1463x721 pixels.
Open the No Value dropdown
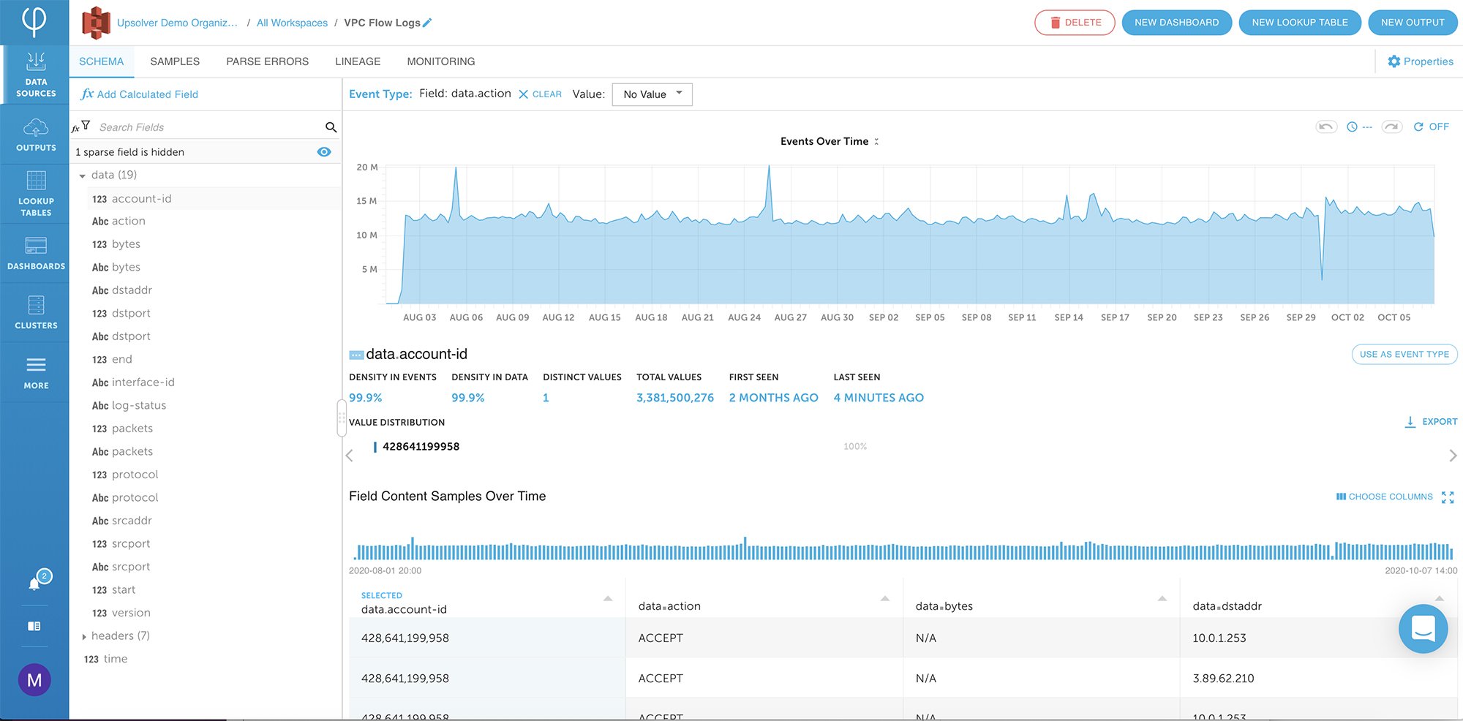tap(651, 94)
